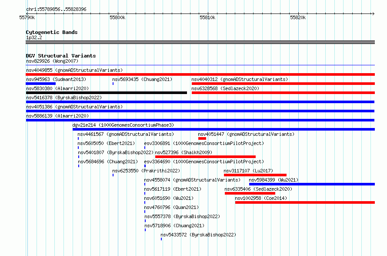The height and width of the screenshot is (256, 387).
Task: Open nsv4558074 (gnomADStructuralVariants) label
Action: (192, 180)
